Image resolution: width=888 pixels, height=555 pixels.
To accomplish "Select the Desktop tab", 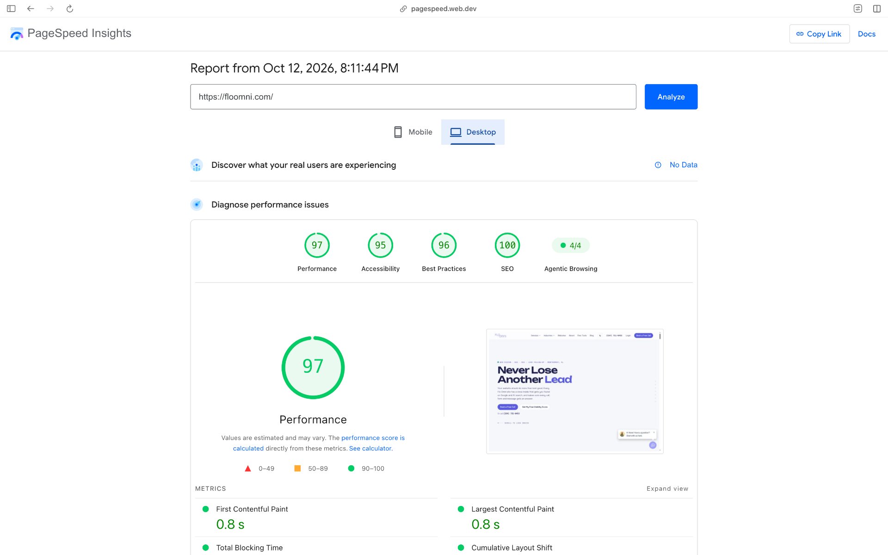I will tap(473, 132).
